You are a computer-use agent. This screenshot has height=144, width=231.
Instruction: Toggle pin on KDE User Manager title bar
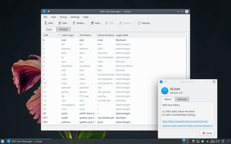(49, 12)
